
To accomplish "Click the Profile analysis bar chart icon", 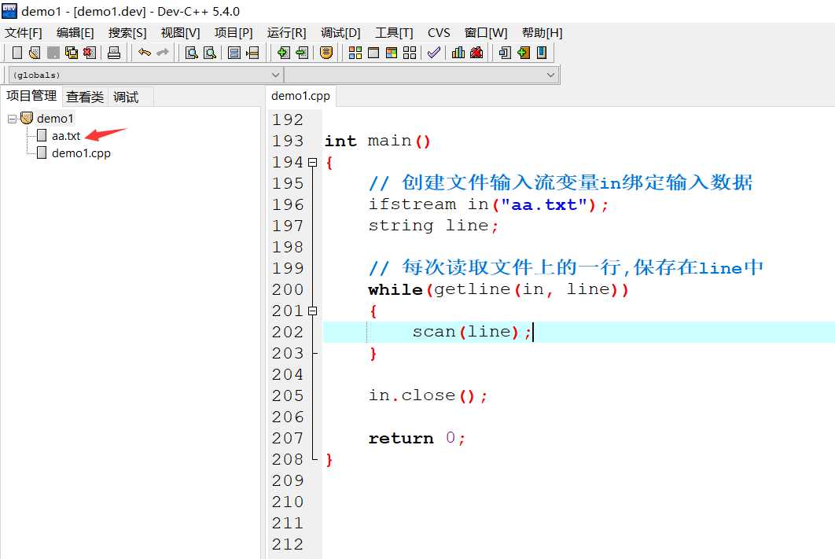I will tap(458, 53).
